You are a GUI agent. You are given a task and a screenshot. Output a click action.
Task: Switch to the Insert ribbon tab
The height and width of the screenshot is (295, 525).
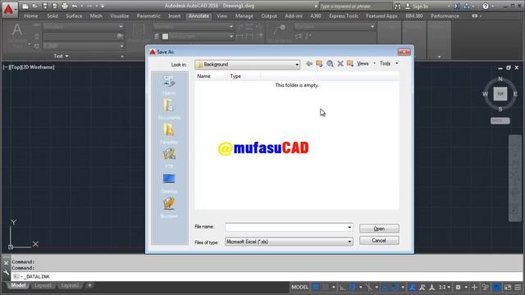point(174,16)
